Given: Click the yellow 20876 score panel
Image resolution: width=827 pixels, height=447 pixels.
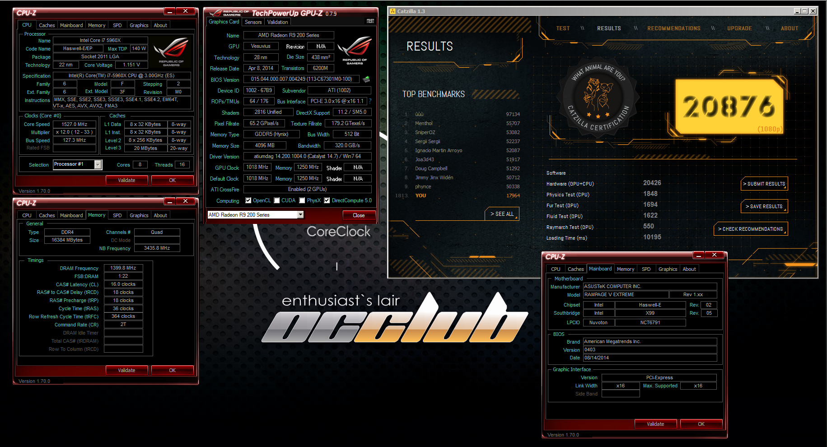Looking at the screenshot, I should [x=729, y=107].
